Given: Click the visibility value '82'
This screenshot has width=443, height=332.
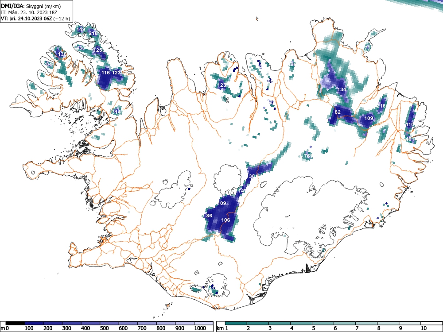Looking at the screenshot, I should pos(338,112).
